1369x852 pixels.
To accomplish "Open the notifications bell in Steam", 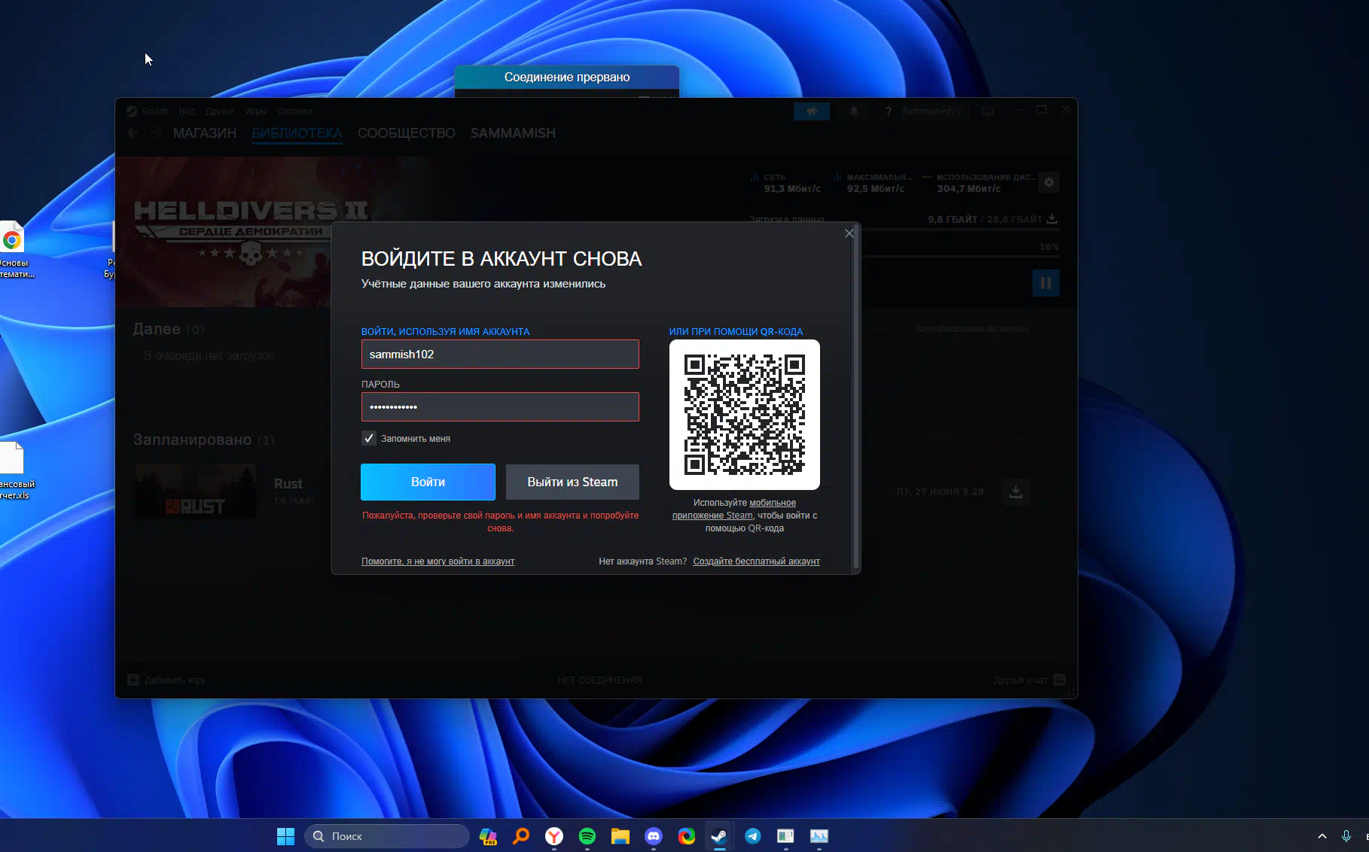I will pyautogui.click(x=854, y=111).
